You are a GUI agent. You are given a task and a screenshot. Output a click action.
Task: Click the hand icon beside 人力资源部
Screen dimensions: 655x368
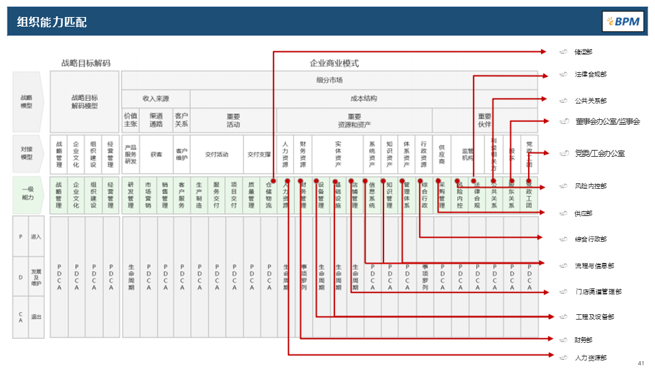pos(564,358)
